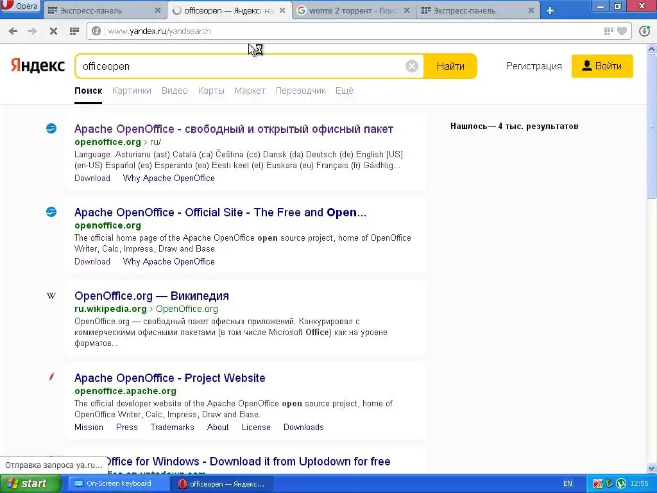This screenshot has height=493, width=657.
Task: Expand the Ещё services menu
Action: click(x=344, y=91)
